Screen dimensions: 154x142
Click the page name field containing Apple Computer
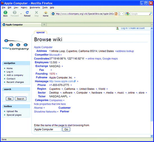(x=48, y=129)
